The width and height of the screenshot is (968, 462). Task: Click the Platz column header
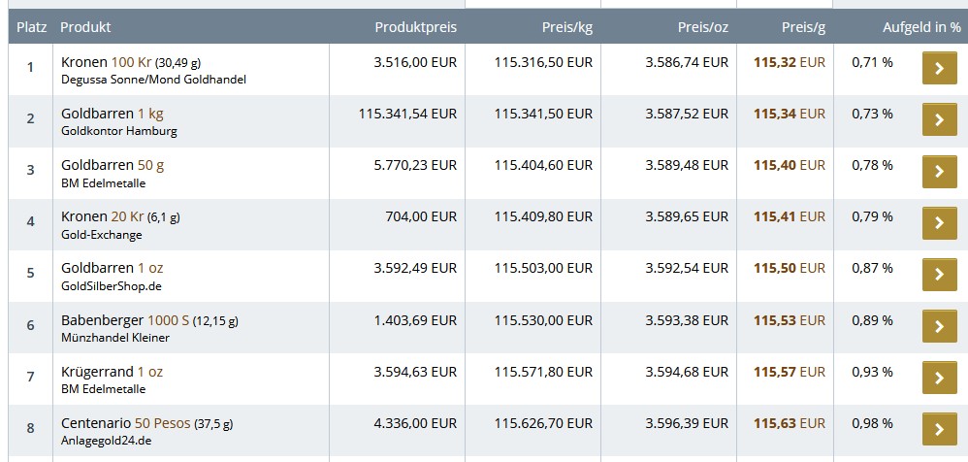coord(31,27)
